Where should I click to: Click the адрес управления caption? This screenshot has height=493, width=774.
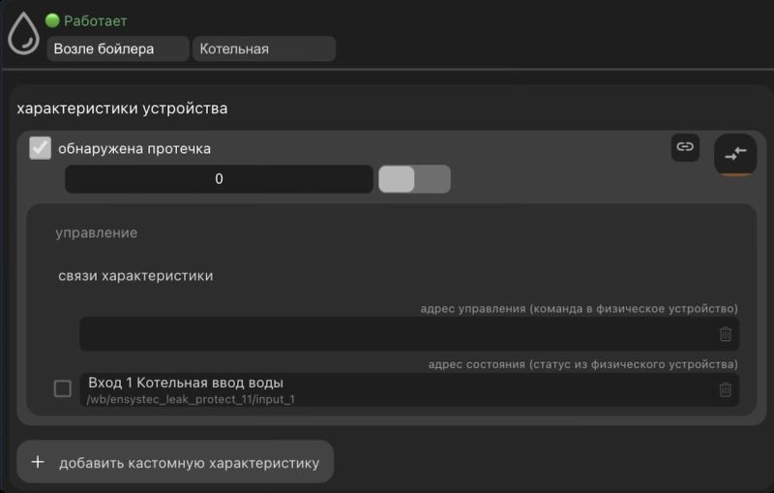[579, 309]
